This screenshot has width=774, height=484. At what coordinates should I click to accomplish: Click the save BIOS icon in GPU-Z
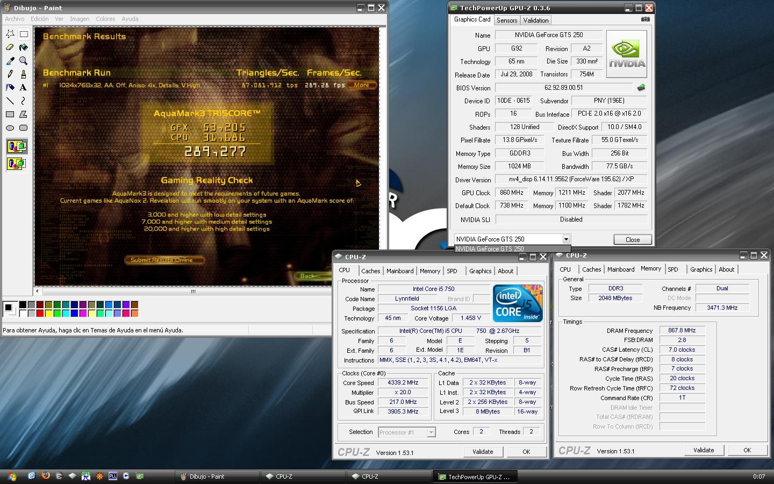pos(641,87)
